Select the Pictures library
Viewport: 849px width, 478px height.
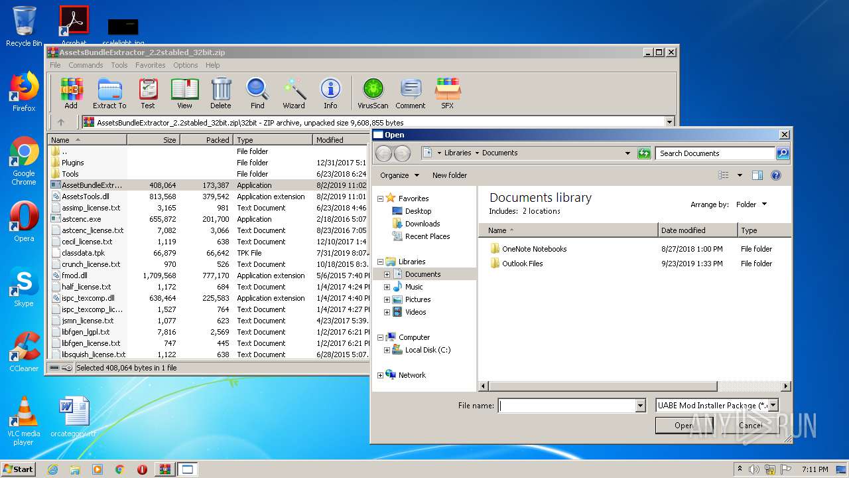tap(418, 299)
